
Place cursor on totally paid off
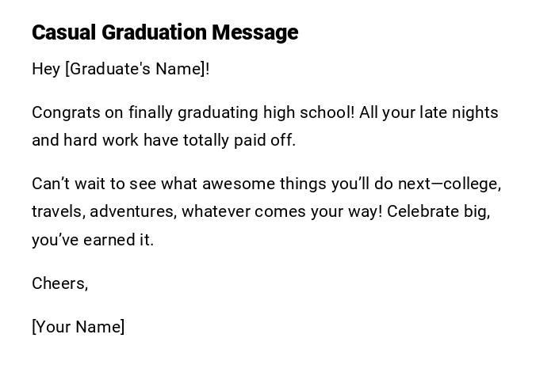coord(239,140)
